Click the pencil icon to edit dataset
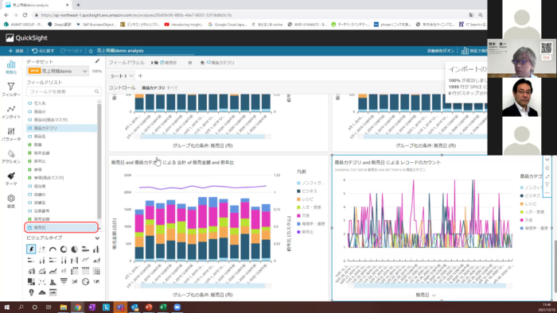 (97, 61)
